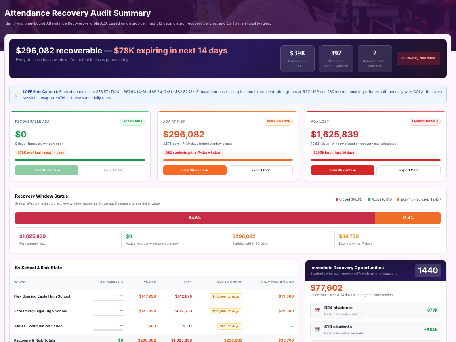This screenshot has height=342, width=456.
Task: Click the red 84.6% closed bar segment
Action: pyautogui.click(x=195, y=218)
